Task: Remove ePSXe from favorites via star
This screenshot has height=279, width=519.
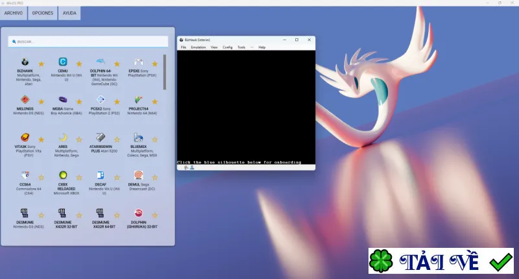Action: 155,64
